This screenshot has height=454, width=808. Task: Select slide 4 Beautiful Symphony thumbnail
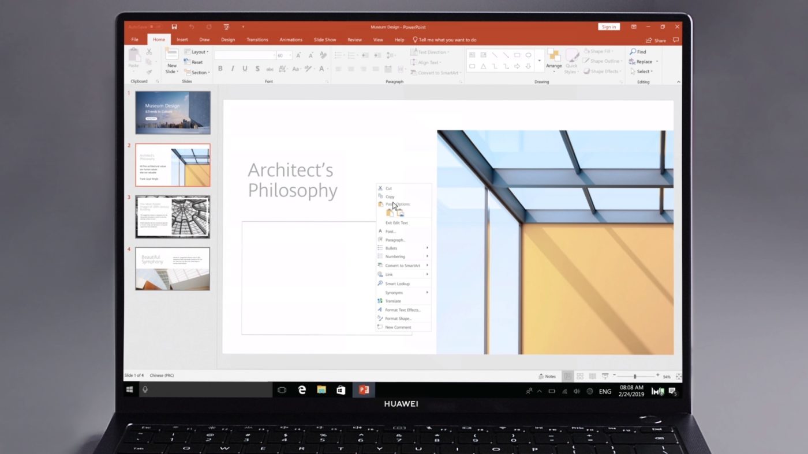pyautogui.click(x=173, y=268)
